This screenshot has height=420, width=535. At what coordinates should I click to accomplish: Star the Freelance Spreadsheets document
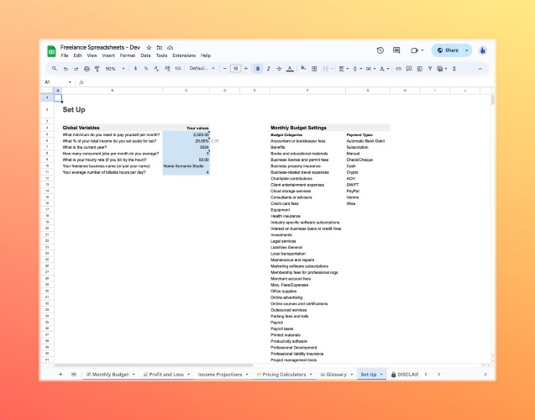149,47
